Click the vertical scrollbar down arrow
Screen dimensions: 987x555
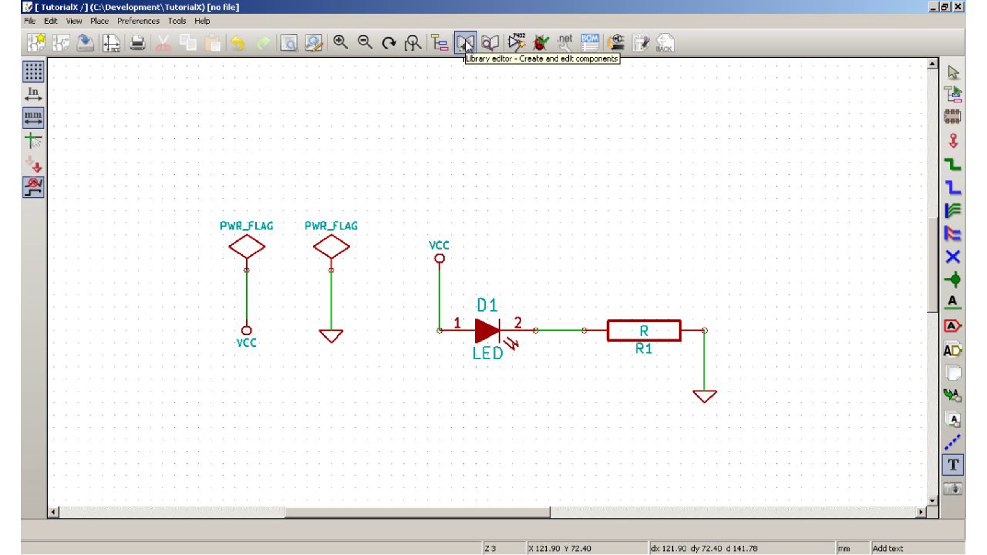click(x=932, y=500)
